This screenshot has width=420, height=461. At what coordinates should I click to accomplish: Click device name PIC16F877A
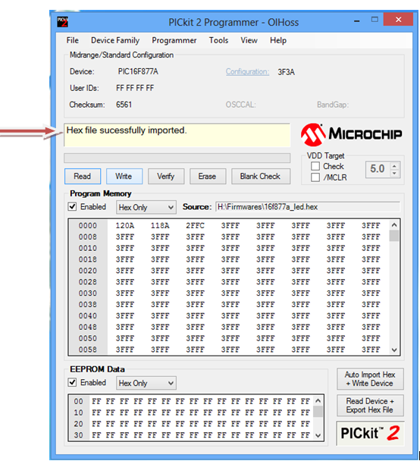(138, 72)
